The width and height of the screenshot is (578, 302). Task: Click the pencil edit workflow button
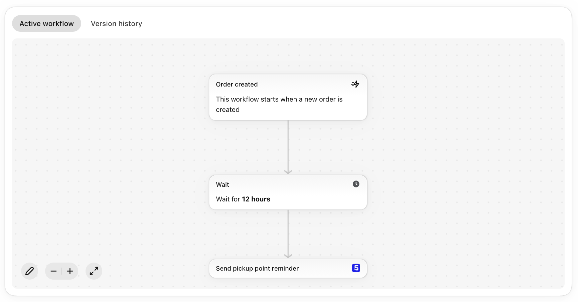point(29,271)
